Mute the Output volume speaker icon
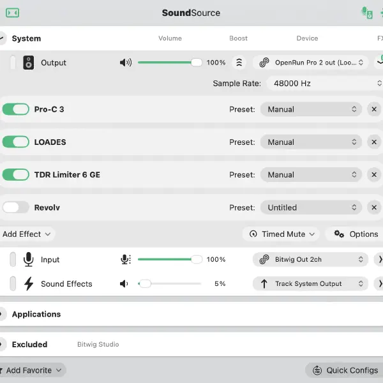This screenshot has height=383, width=383. [x=126, y=63]
